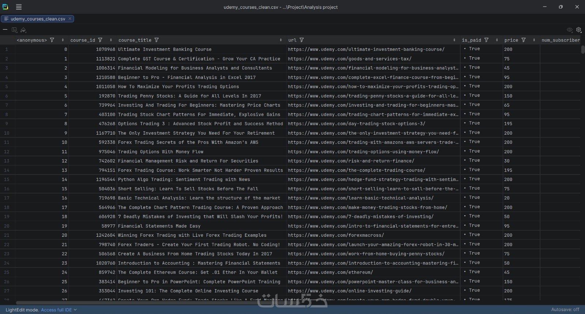The image size is (585, 314).
Task: Toggle the Autosave: off status widget
Action: pos(565,310)
